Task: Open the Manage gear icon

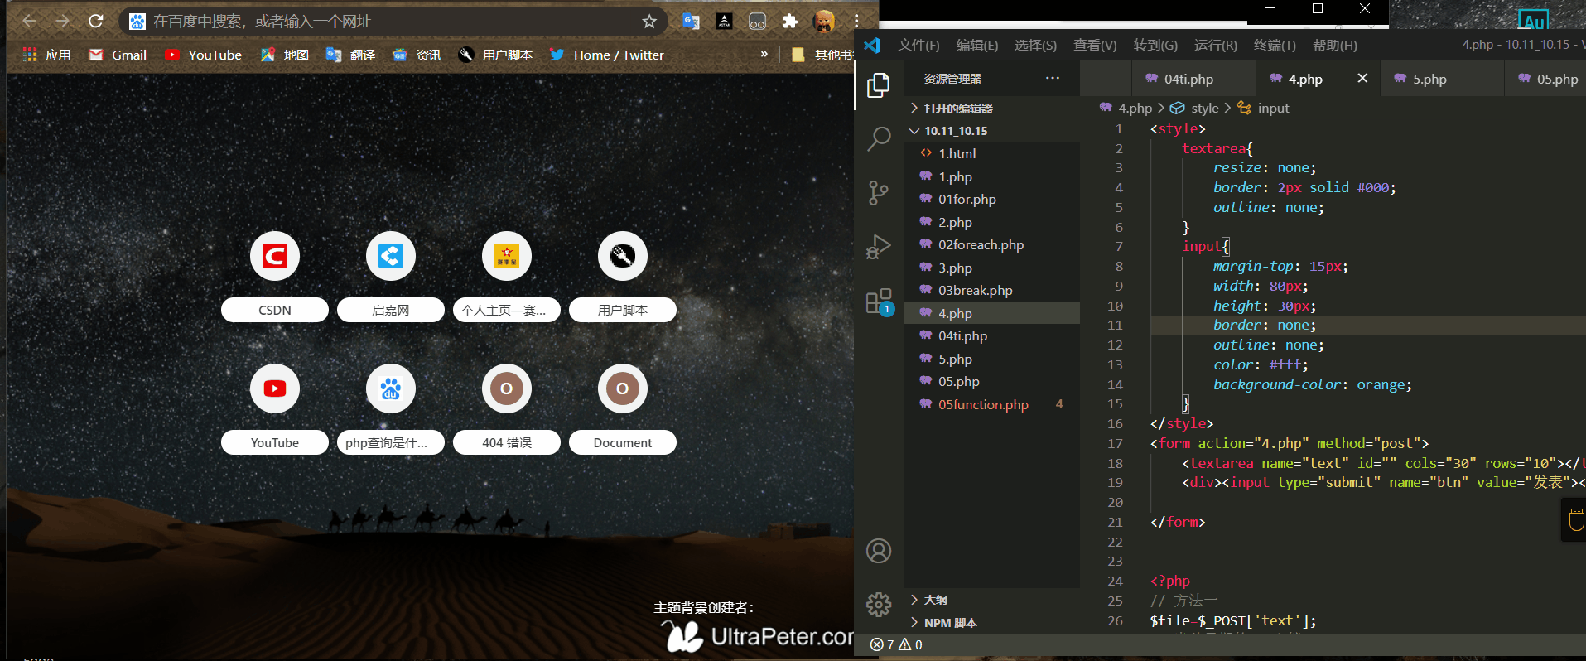Action: pyautogui.click(x=878, y=605)
